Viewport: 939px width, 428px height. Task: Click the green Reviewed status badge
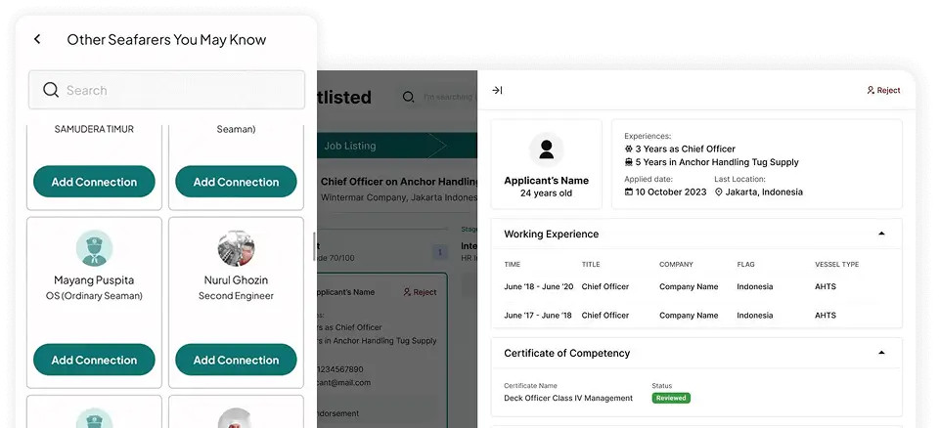671,398
